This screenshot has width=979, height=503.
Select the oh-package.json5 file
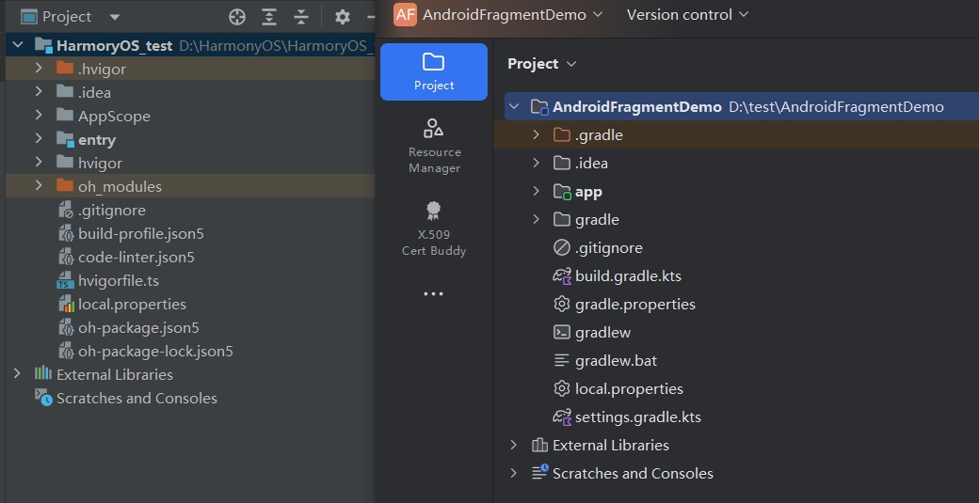click(138, 328)
